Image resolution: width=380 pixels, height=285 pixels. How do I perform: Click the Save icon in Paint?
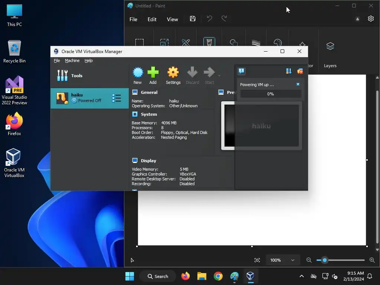coord(193,19)
